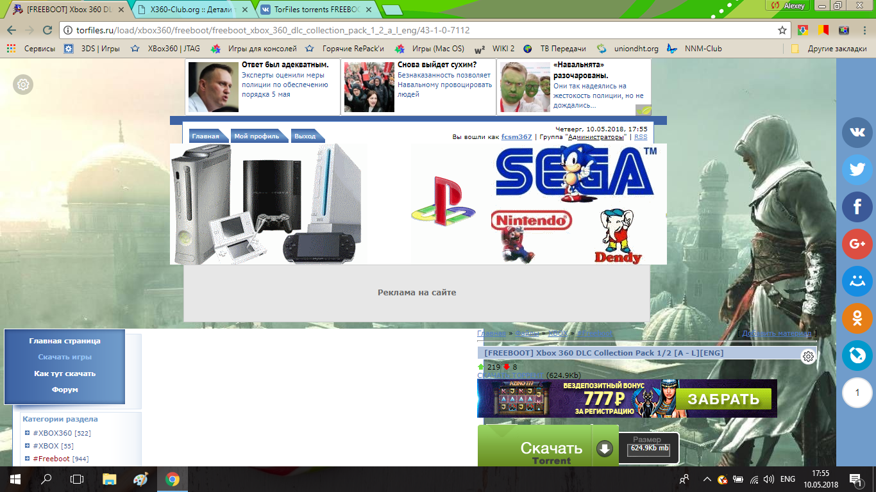Open the 3DS | Игры bookmark
Screen dimensions: 876x492
click(x=93, y=48)
